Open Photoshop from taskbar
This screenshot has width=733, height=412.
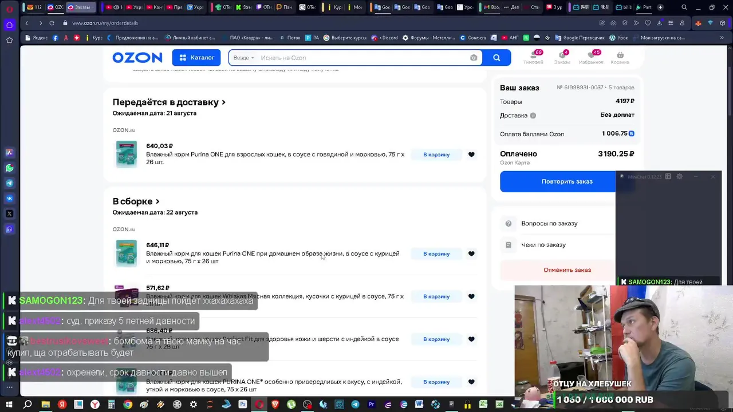(243, 405)
